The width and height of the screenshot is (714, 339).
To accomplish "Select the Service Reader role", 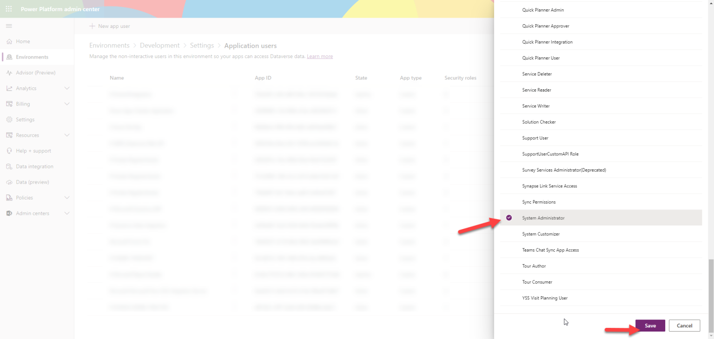I will coord(601,90).
